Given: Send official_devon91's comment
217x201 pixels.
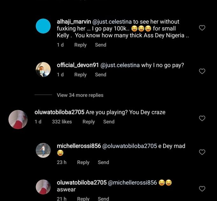Looking at the screenshot, I should [x=100, y=75].
